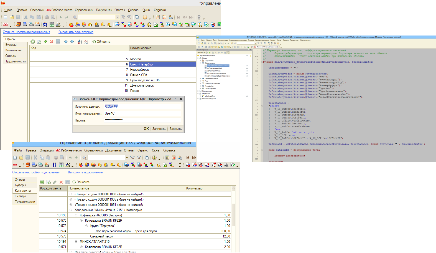The height and width of the screenshot is (253, 436).
Task: Click Записать in connection parameters dialog
Action: pyautogui.click(x=159, y=129)
